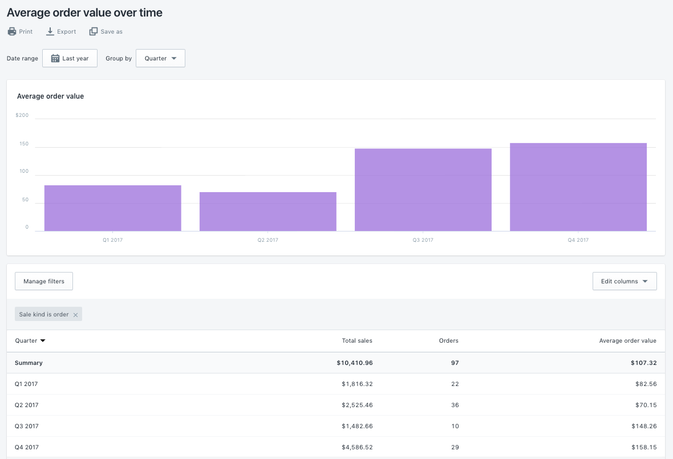Click the $82.56 average order value

646,384
